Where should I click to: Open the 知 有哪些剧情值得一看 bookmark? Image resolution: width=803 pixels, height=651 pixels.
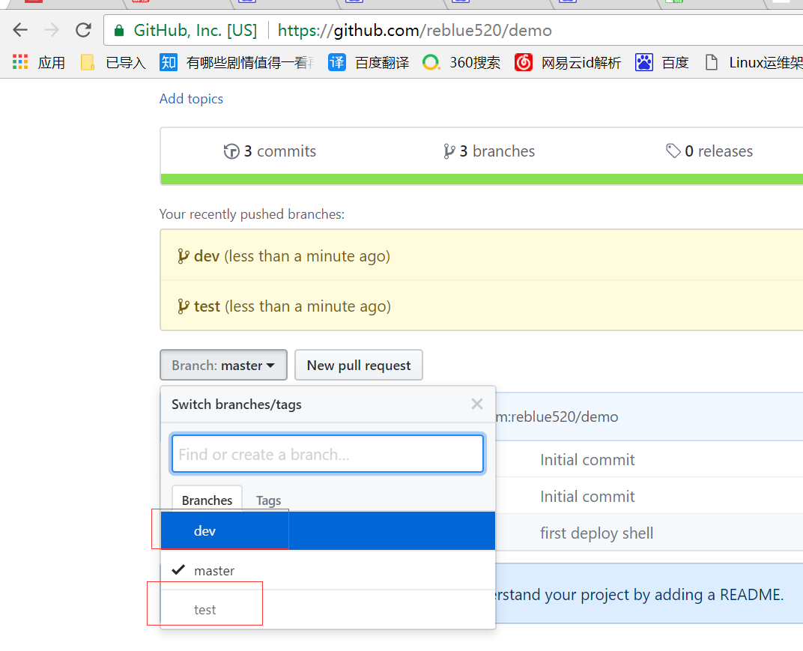click(236, 62)
